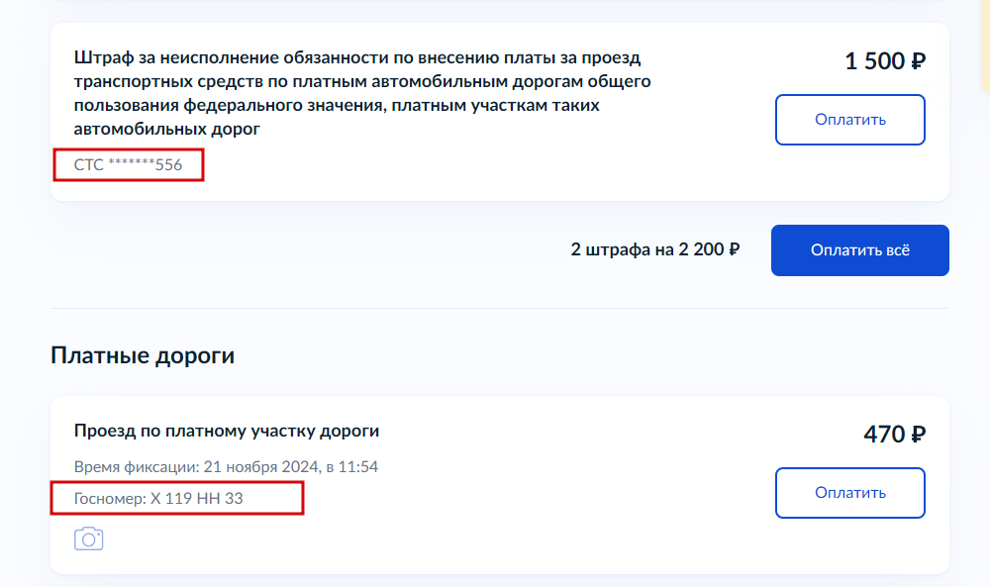Pay the 1 500 ₽ fine with Оплатить

[849, 120]
